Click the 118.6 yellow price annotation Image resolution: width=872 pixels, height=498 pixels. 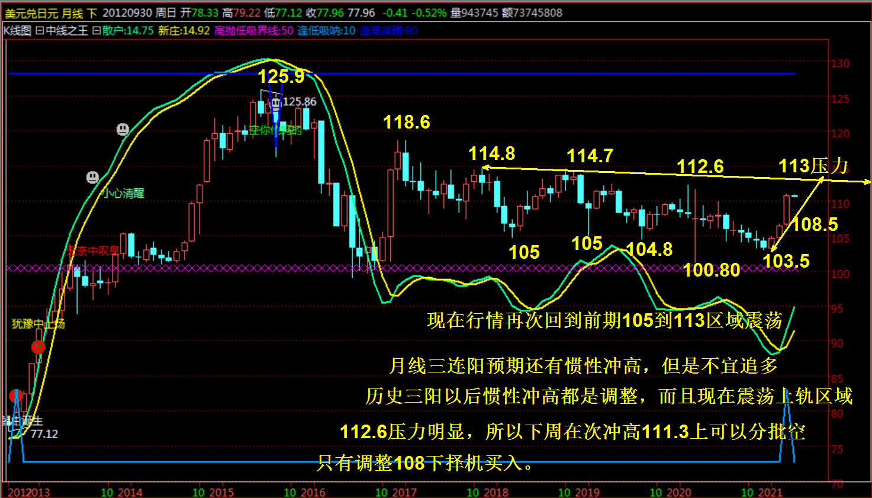pyautogui.click(x=407, y=122)
